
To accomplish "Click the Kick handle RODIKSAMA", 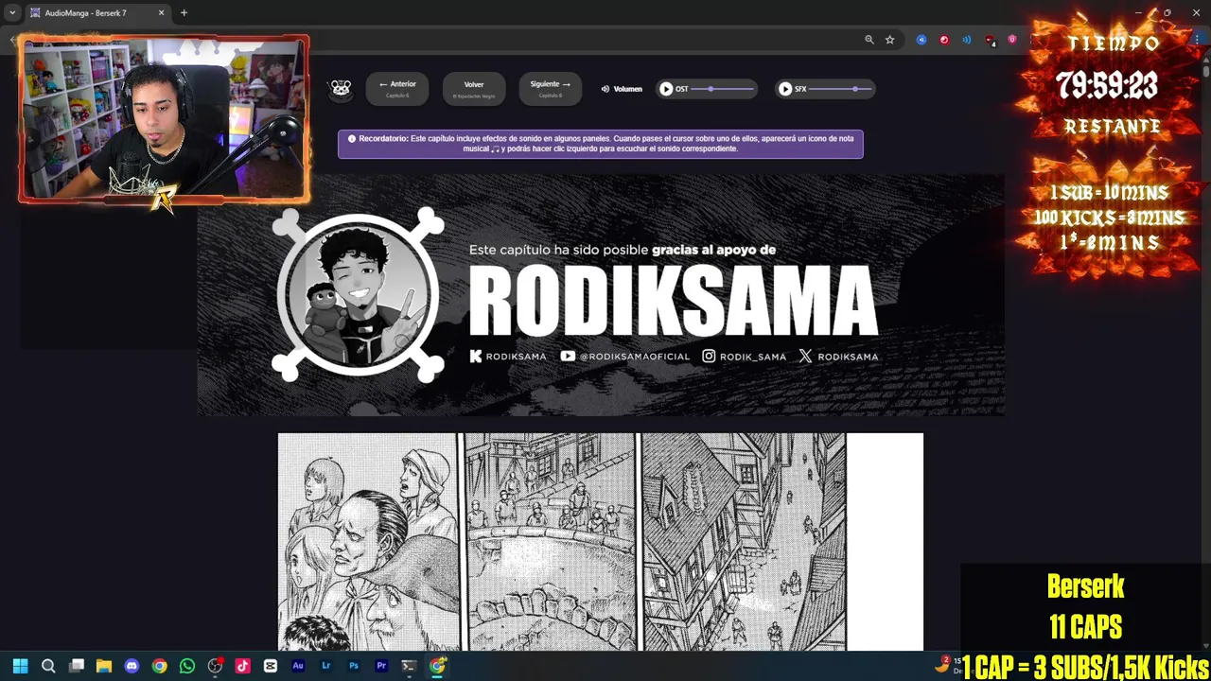I will (508, 357).
